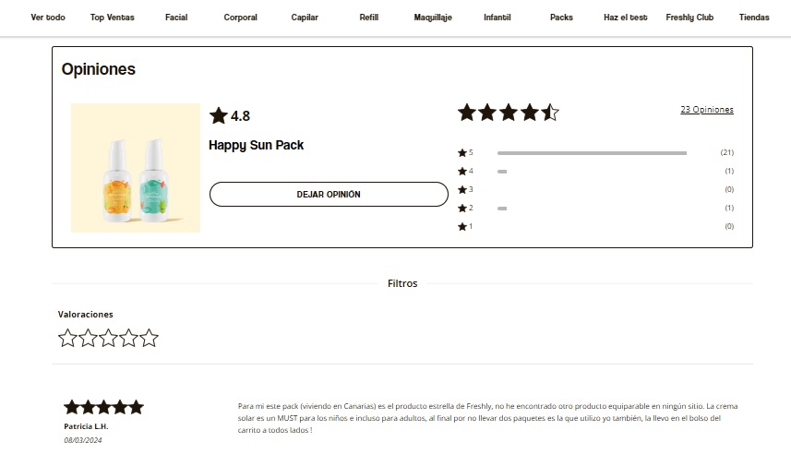Open the Happy Sun Pack product image
The image size is (791, 454).
[x=136, y=168]
